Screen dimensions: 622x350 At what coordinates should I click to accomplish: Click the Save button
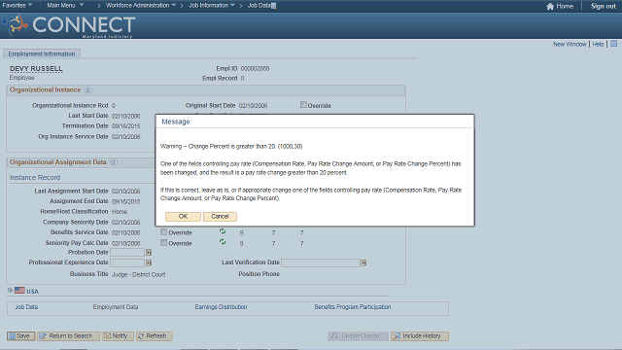[20, 336]
